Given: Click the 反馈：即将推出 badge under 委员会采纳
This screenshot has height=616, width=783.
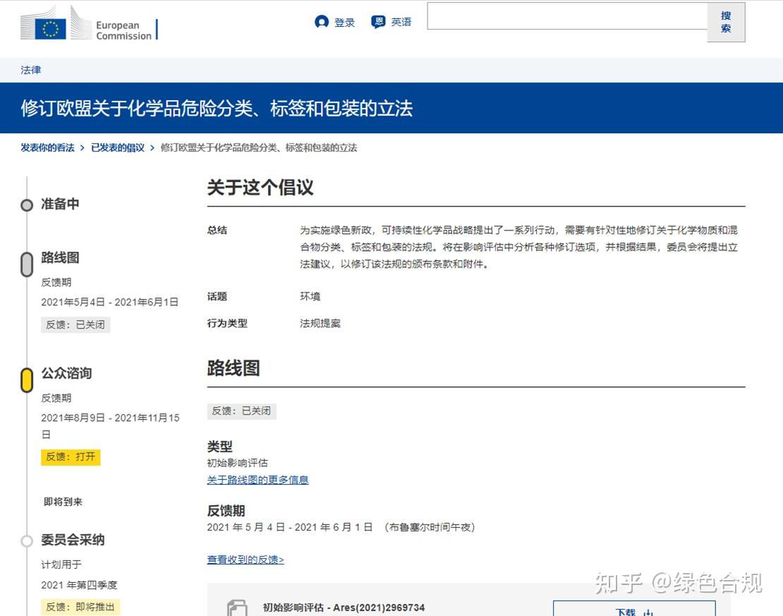Looking at the screenshot, I should (80, 606).
